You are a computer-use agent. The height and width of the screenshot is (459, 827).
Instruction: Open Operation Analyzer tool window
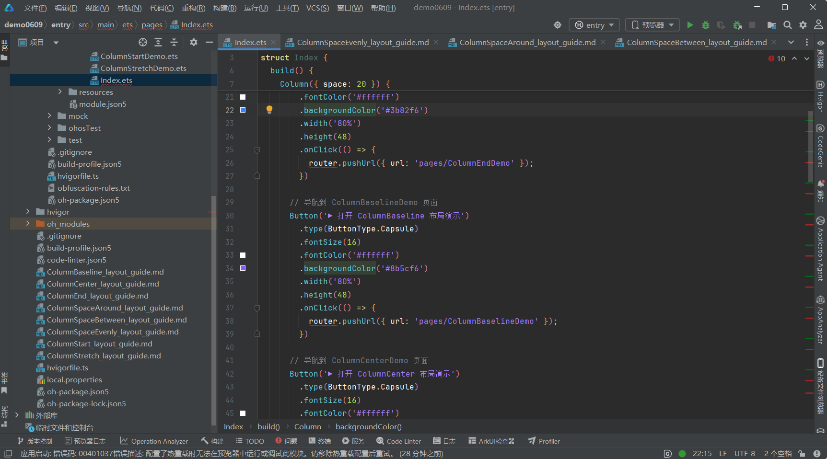point(154,441)
